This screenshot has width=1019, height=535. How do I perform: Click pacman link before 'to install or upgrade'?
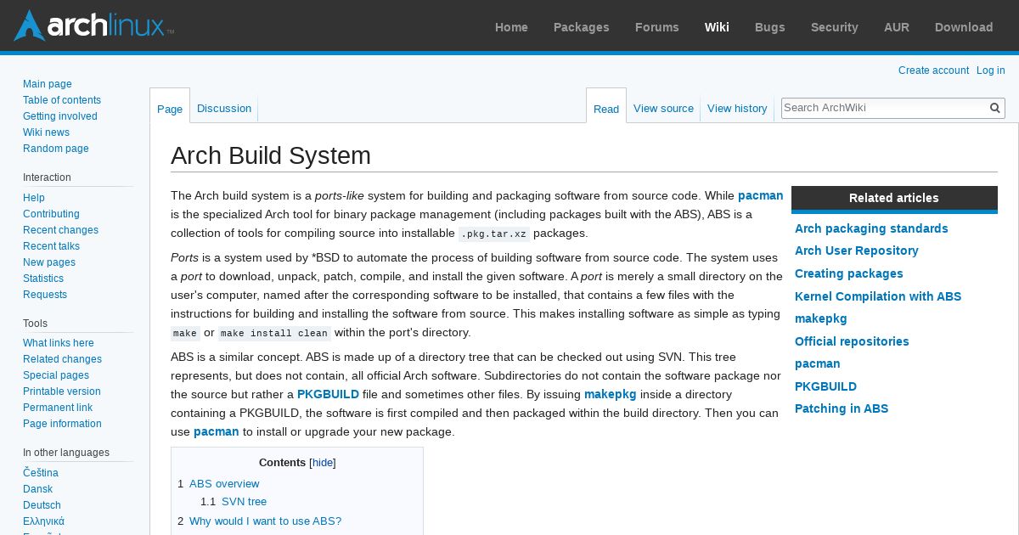coord(217,431)
